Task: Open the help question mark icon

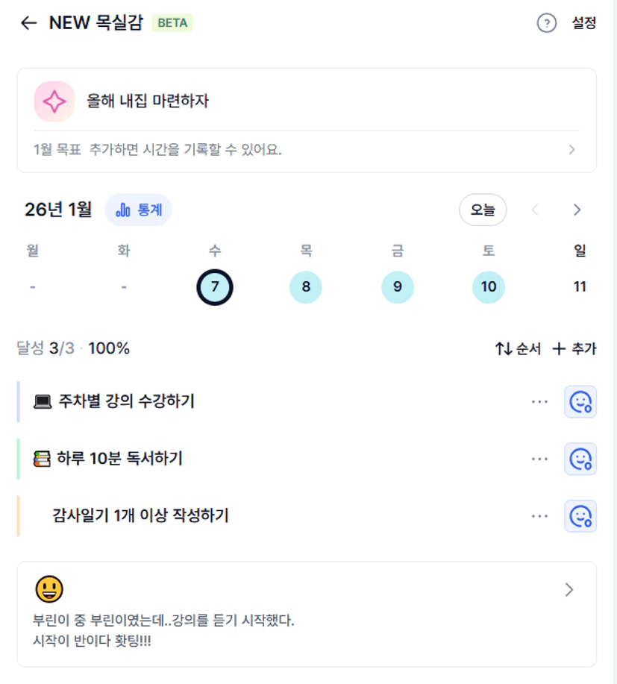Action: 547,23
